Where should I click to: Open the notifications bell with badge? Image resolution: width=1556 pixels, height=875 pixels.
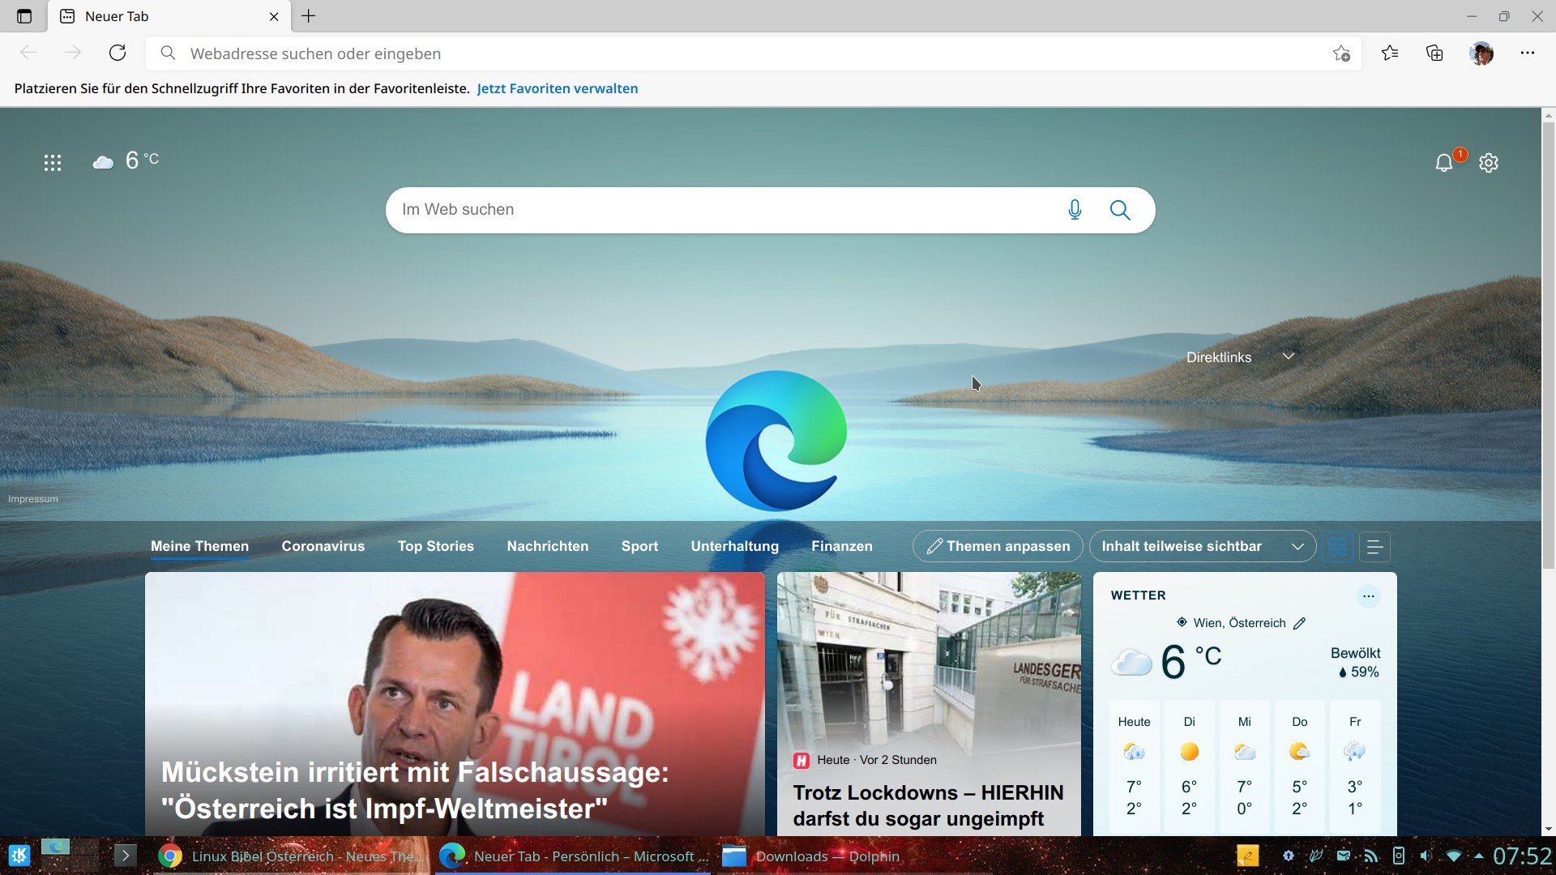(x=1444, y=163)
